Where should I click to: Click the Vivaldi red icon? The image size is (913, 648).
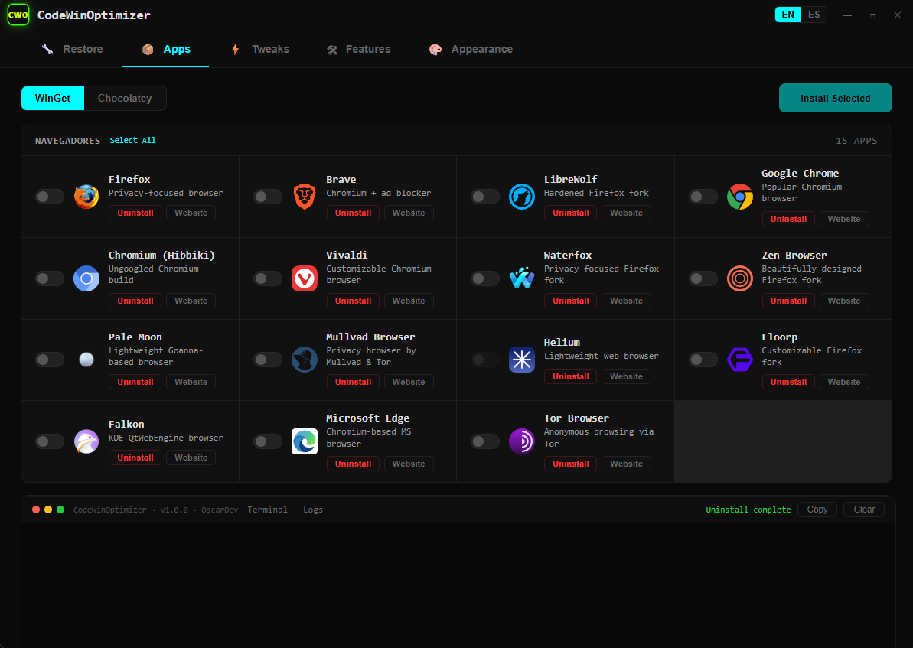coord(304,278)
